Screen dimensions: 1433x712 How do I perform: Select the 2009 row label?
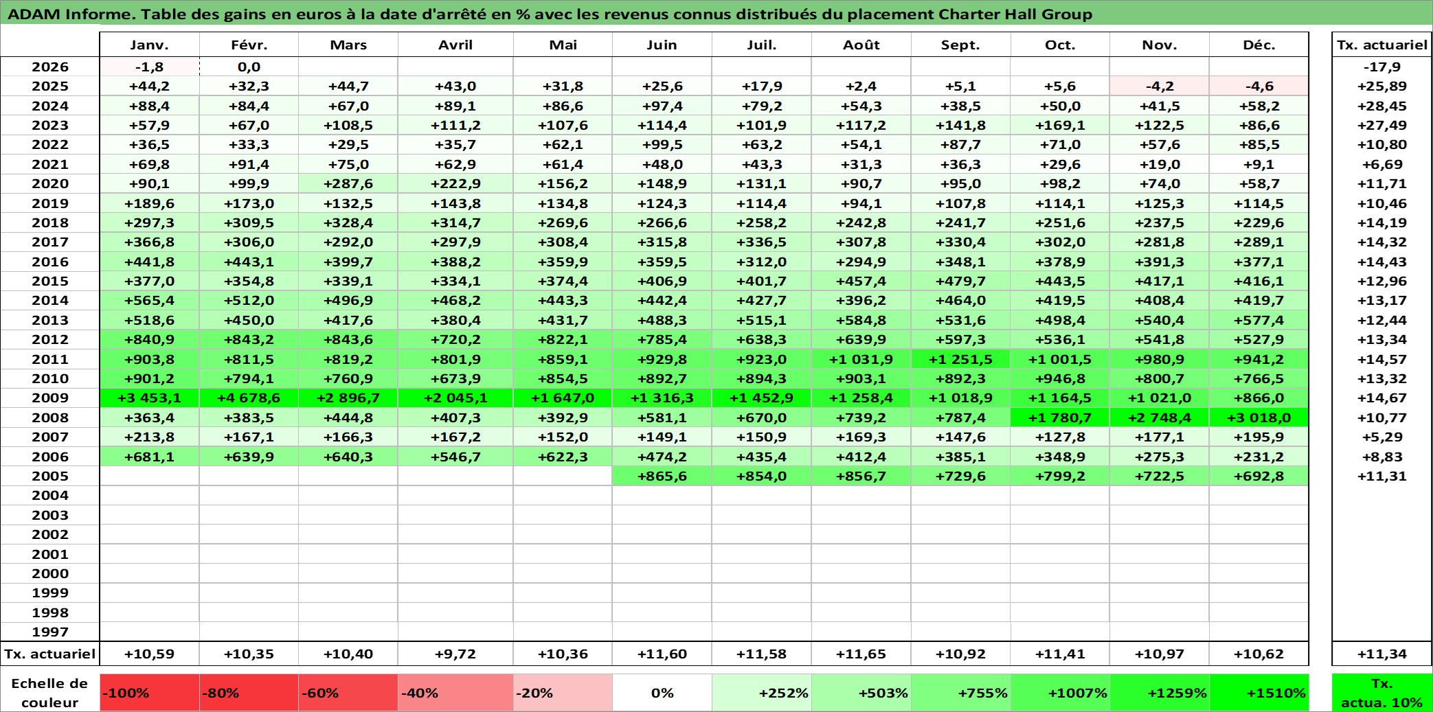[50, 398]
